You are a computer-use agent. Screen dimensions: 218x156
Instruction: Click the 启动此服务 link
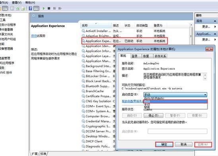38,36
